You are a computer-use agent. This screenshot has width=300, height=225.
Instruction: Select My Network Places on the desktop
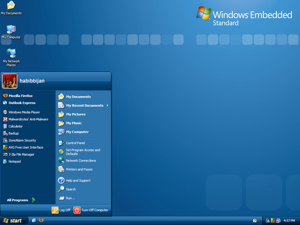coord(11,58)
